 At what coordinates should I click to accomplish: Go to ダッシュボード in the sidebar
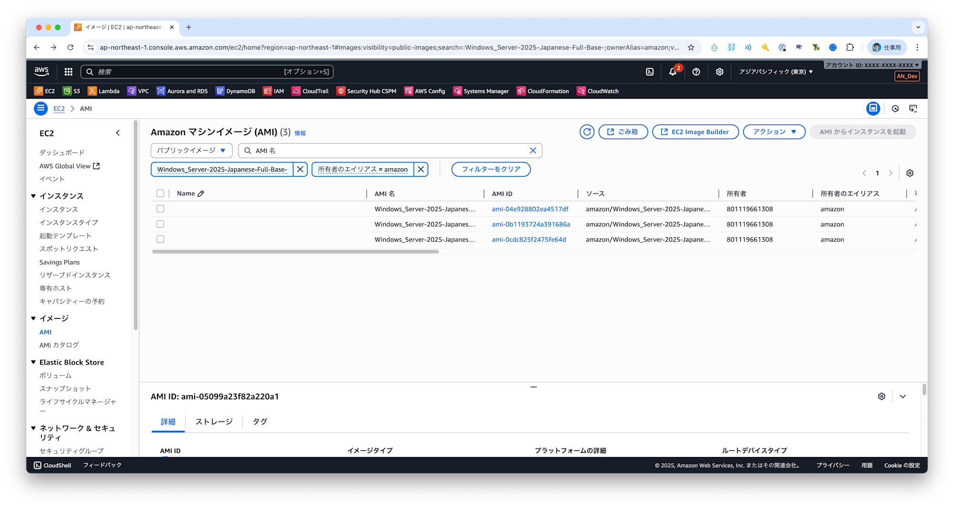[62, 152]
